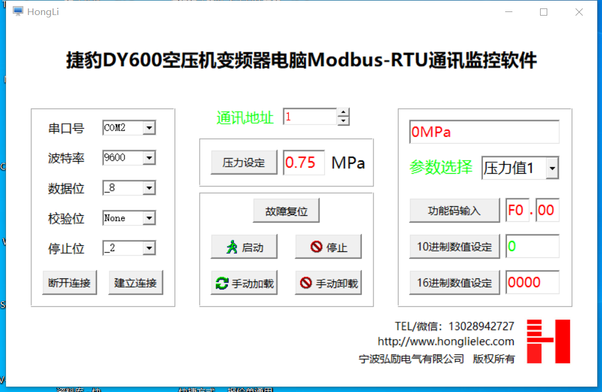Screen dimensions: 602x392
Task: Click the 波特率 label
Action: 66,158
